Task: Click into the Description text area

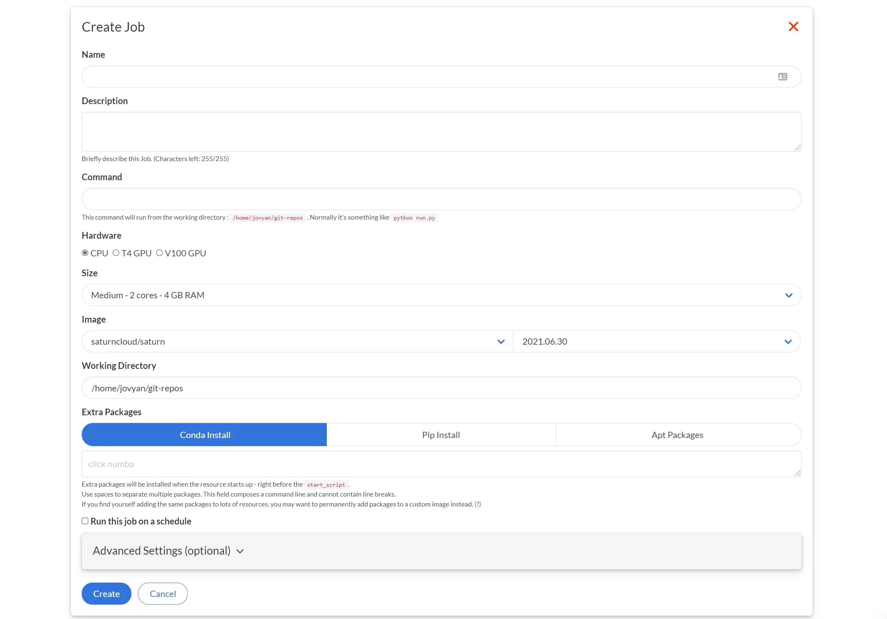Action: coord(441,132)
